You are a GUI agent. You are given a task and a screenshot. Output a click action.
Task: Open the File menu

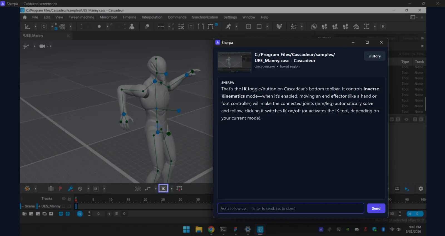pos(35,17)
